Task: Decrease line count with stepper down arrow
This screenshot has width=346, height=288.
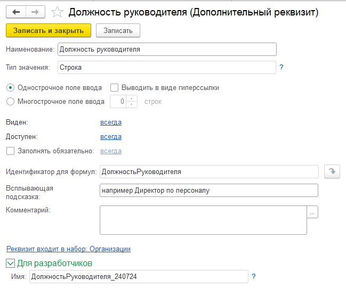Action: [132, 104]
